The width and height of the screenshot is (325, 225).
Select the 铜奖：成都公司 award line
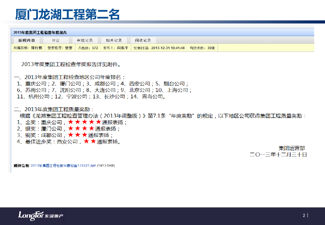coord(65,135)
